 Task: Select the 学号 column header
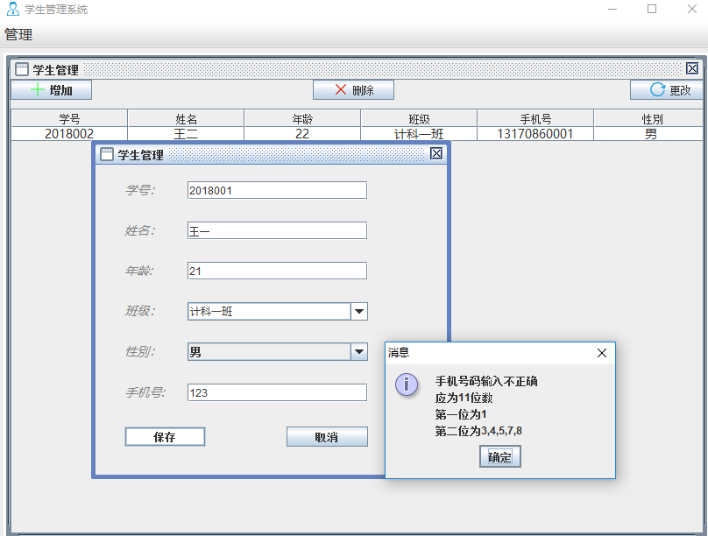point(69,119)
